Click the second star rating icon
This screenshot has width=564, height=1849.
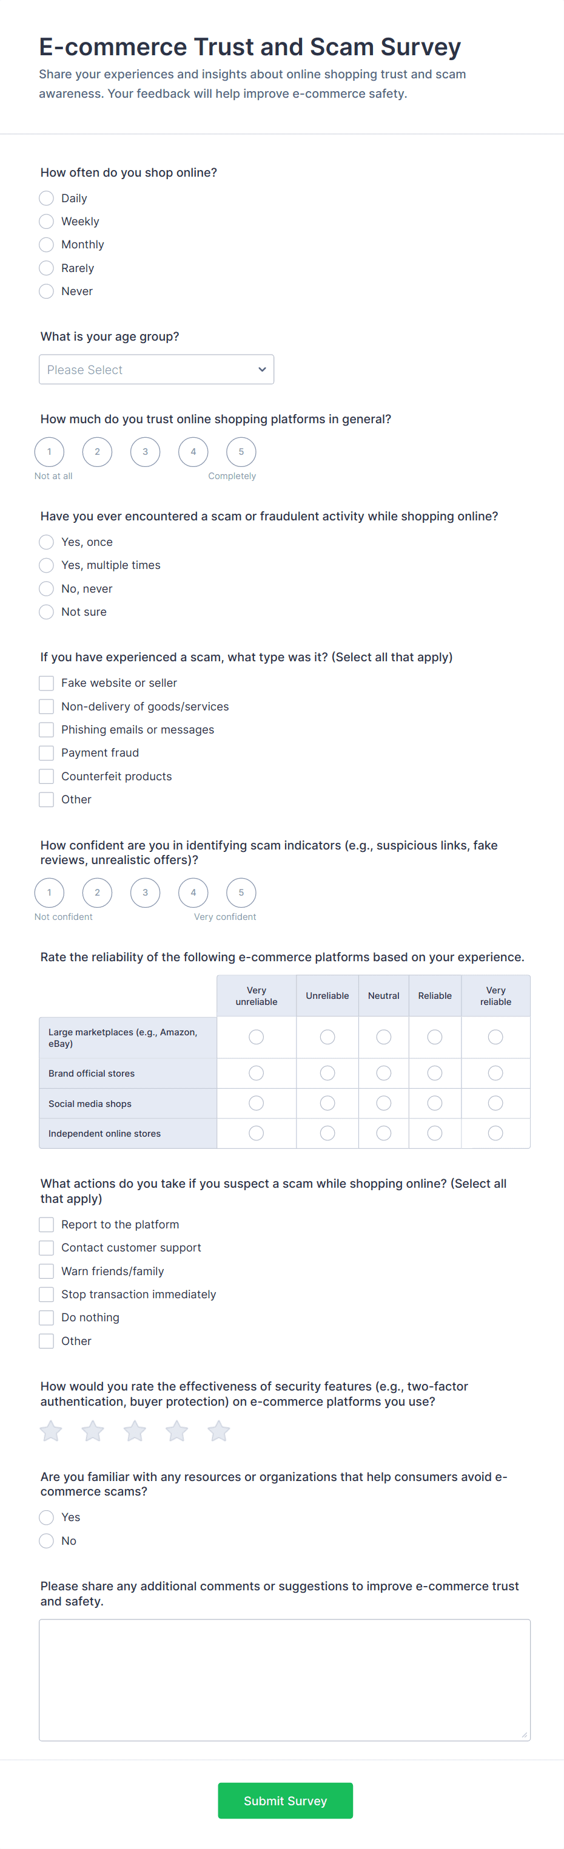coord(92,1431)
